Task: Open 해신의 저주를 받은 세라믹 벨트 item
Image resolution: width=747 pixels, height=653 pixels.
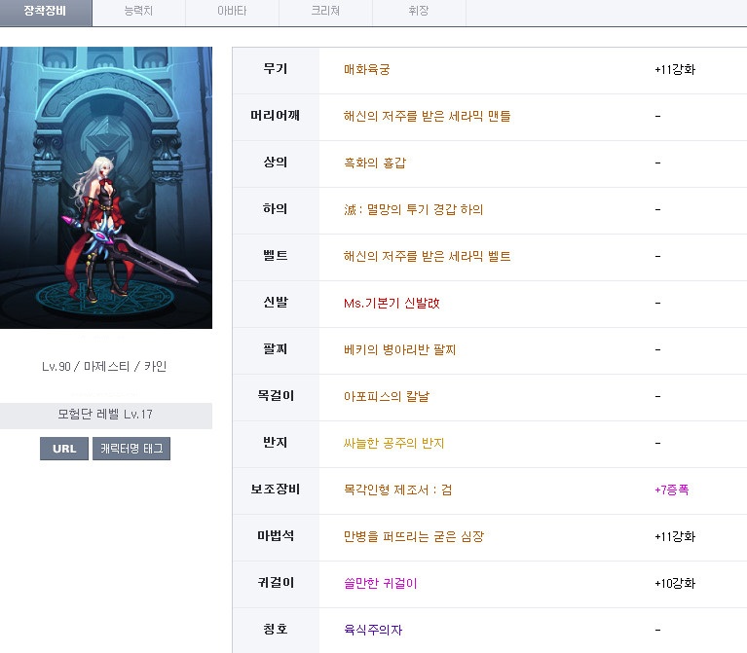Action: [427, 256]
